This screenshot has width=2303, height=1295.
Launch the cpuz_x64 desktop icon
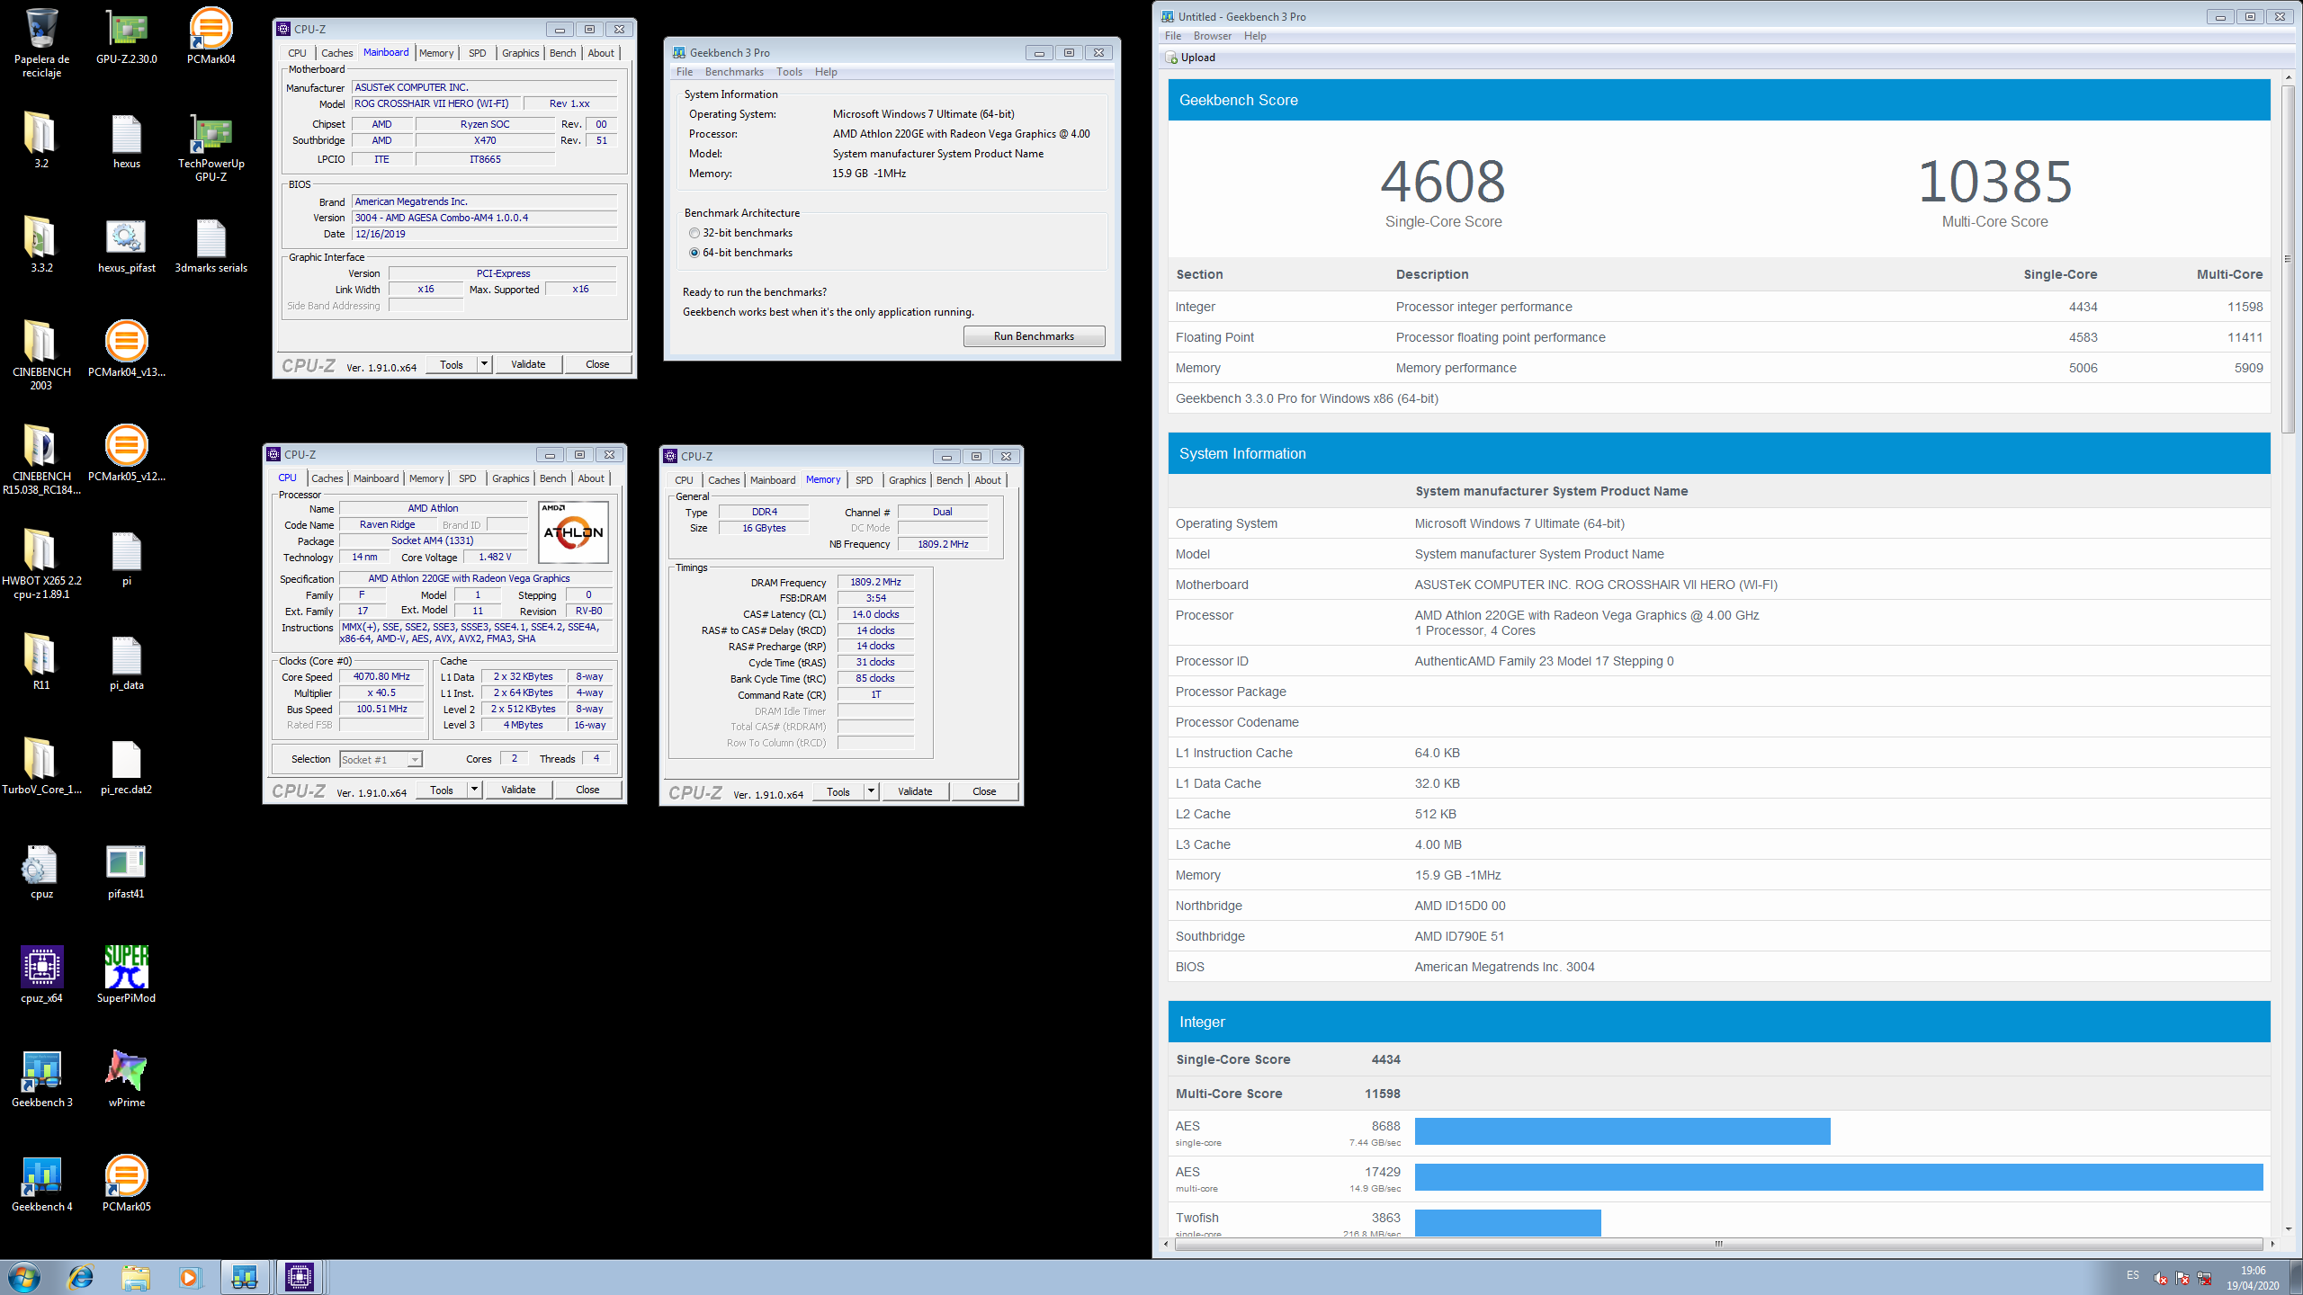click(x=41, y=975)
